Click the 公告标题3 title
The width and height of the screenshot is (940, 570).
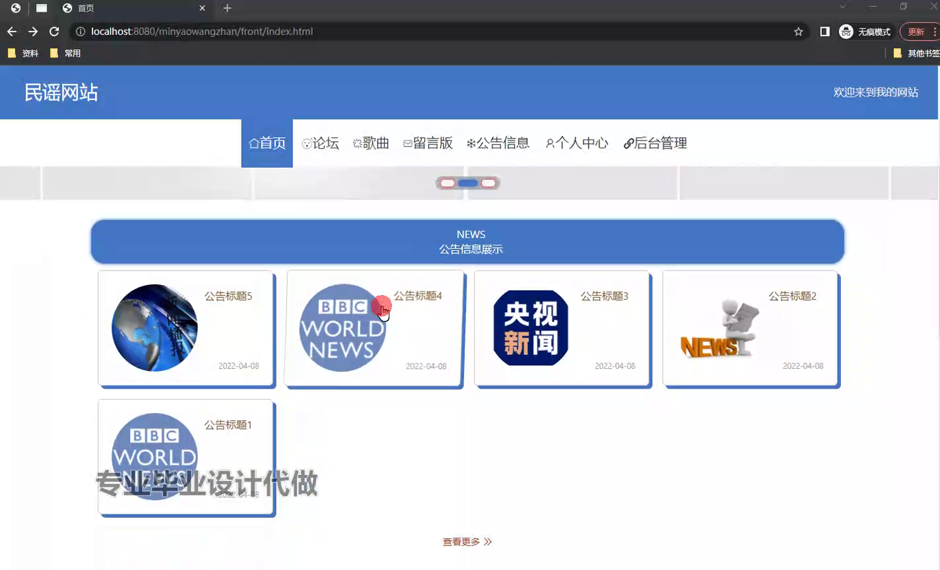(605, 296)
